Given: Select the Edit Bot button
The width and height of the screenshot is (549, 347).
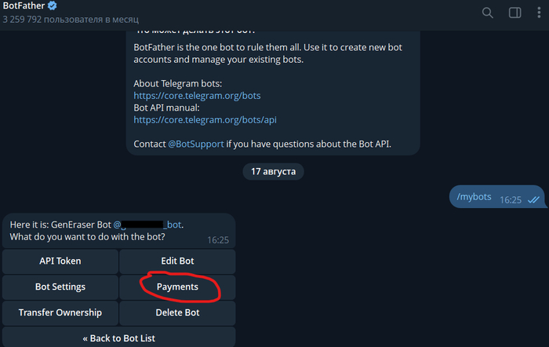Looking at the screenshot, I should tap(177, 261).
